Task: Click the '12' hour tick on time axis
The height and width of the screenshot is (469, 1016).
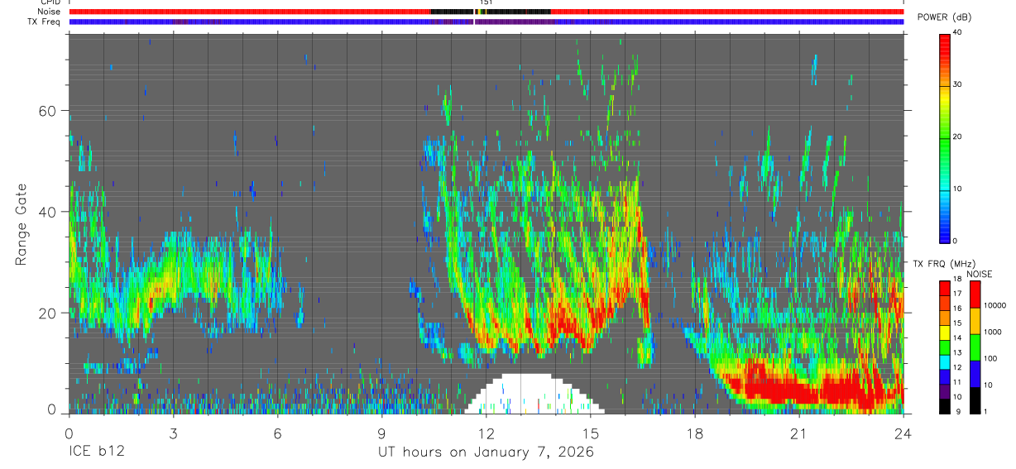Action: (486, 433)
